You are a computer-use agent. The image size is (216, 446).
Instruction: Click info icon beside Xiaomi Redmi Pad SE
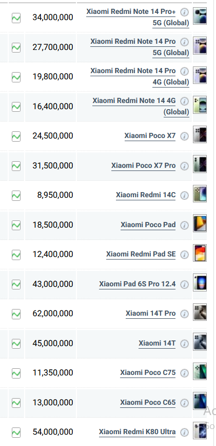pos(185,254)
